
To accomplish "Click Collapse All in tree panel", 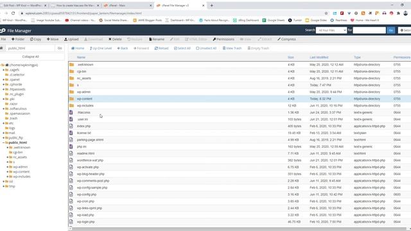I will (30, 56).
